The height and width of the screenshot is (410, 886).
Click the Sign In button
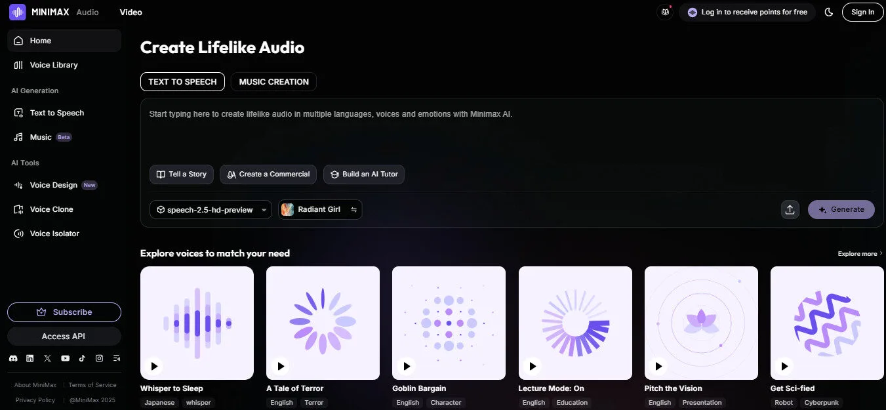[862, 12]
